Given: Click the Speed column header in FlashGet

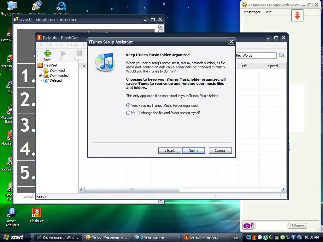Looking at the screenshot, I should click(x=273, y=66).
